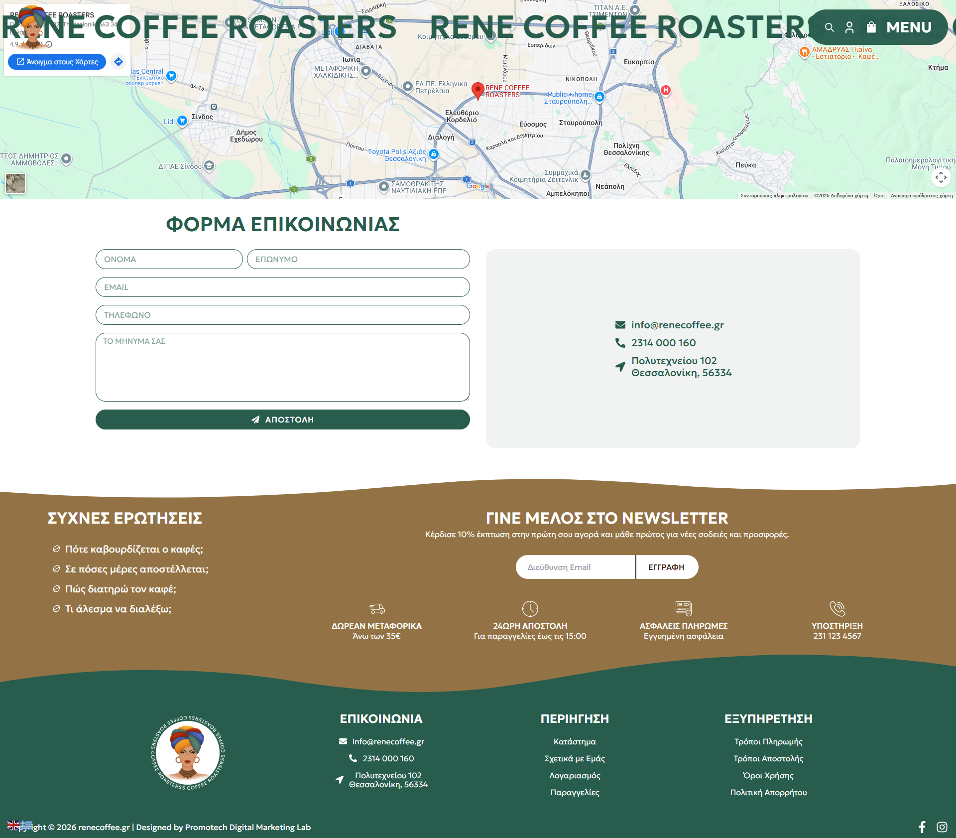This screenshot has width=956, height=838.
Task: Focus the EMAIL input field
Action: [x=283, y=287]
